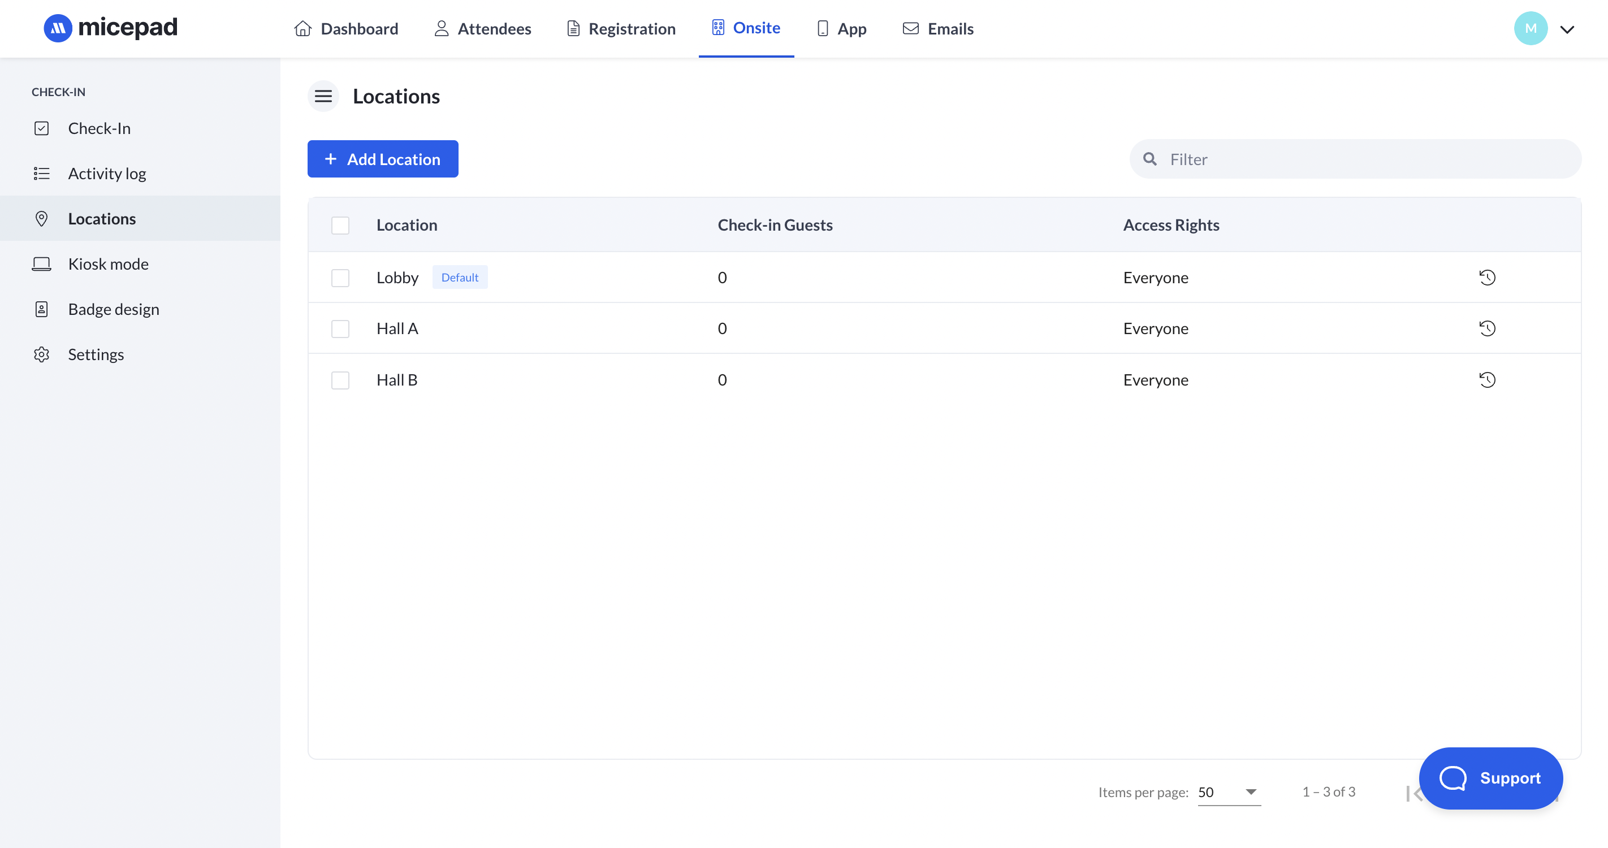
Task: Open history icon for Hall B row
Action: tap(1487, 380)
